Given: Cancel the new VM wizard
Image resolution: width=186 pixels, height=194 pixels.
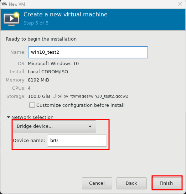Looking at the screenshot, I should point(97,183).
